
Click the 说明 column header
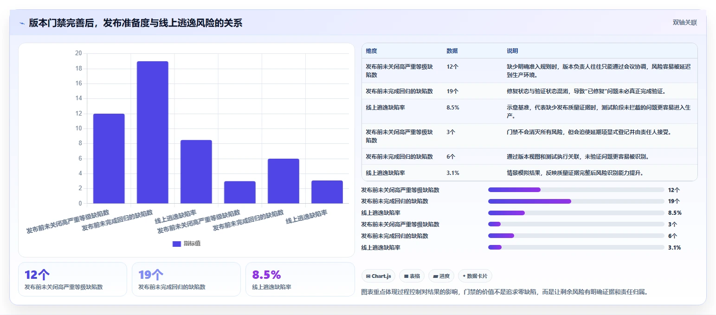pyautogui.click(x=512, y=51)
